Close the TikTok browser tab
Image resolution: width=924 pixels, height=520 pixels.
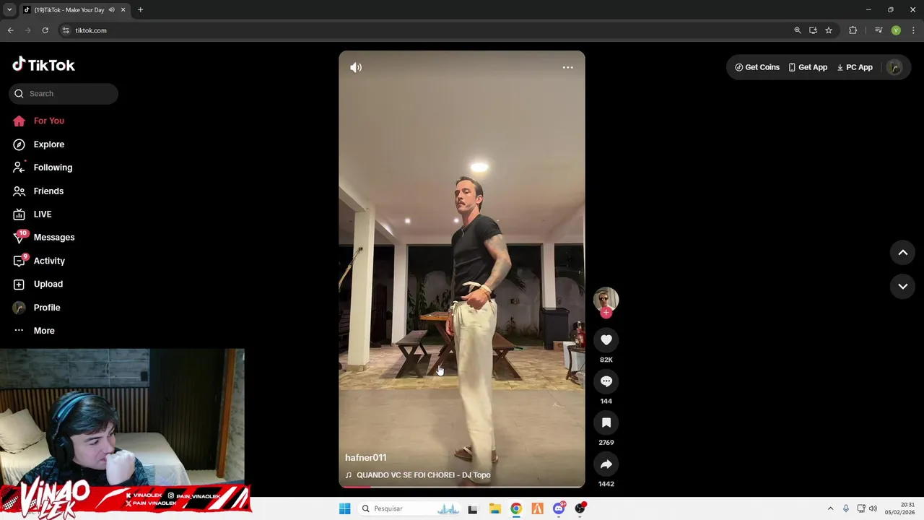click(x=122, y=10)
